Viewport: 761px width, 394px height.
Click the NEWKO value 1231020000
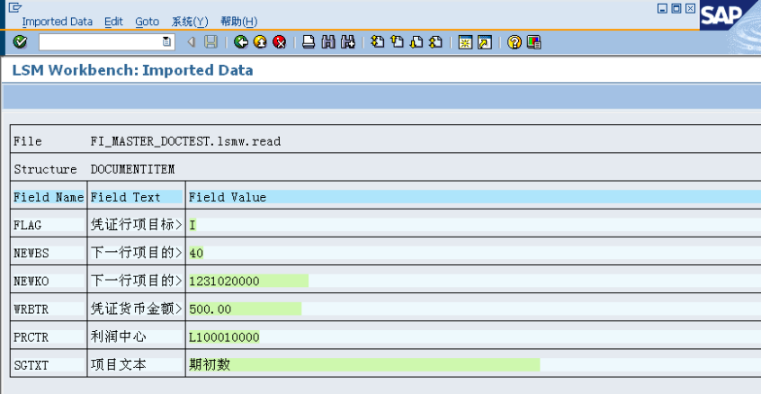click(248, 281)
